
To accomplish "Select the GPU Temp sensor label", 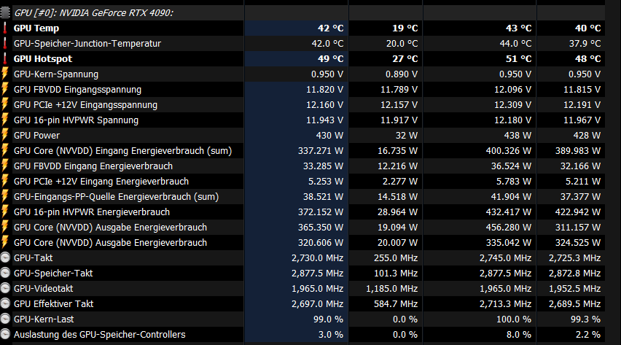I will [x=36, y=28].
